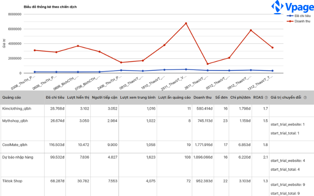
Task: Click the help icon beside Giá trị chuyển đổi
Action: pyautogui.click(x=305, y=98)
